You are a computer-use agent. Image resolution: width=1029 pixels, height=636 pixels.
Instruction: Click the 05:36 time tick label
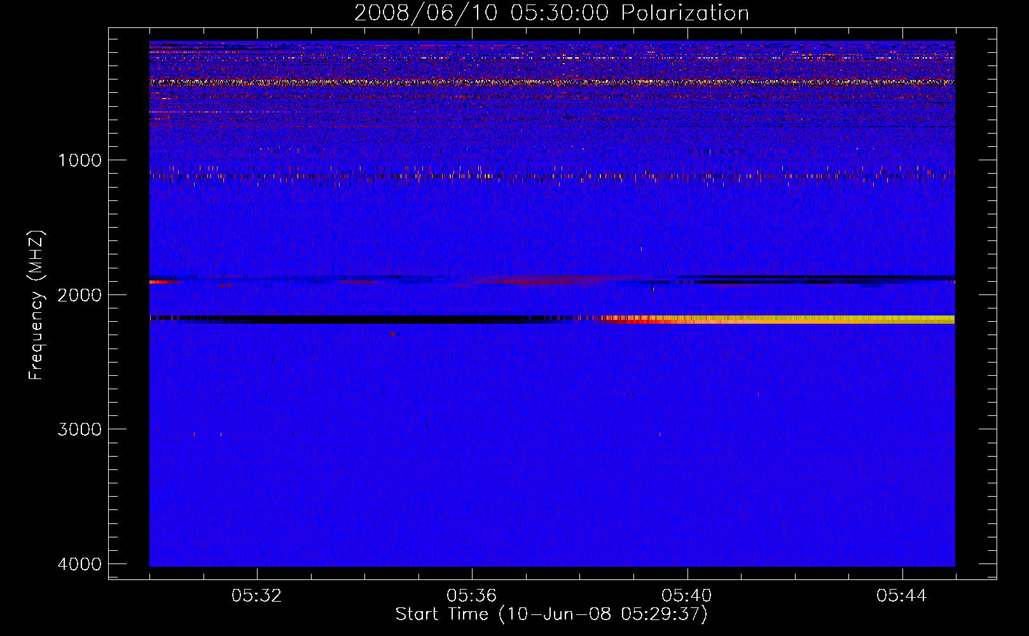click(472, 596)
